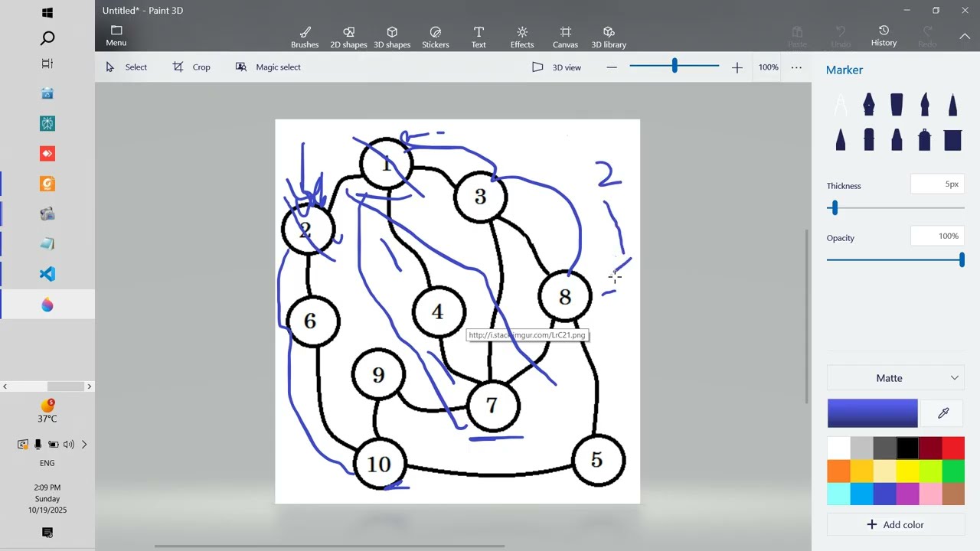Select the Fill bucket tool
Viewport: 980px width, 551px height.
(x=952, y=139)
